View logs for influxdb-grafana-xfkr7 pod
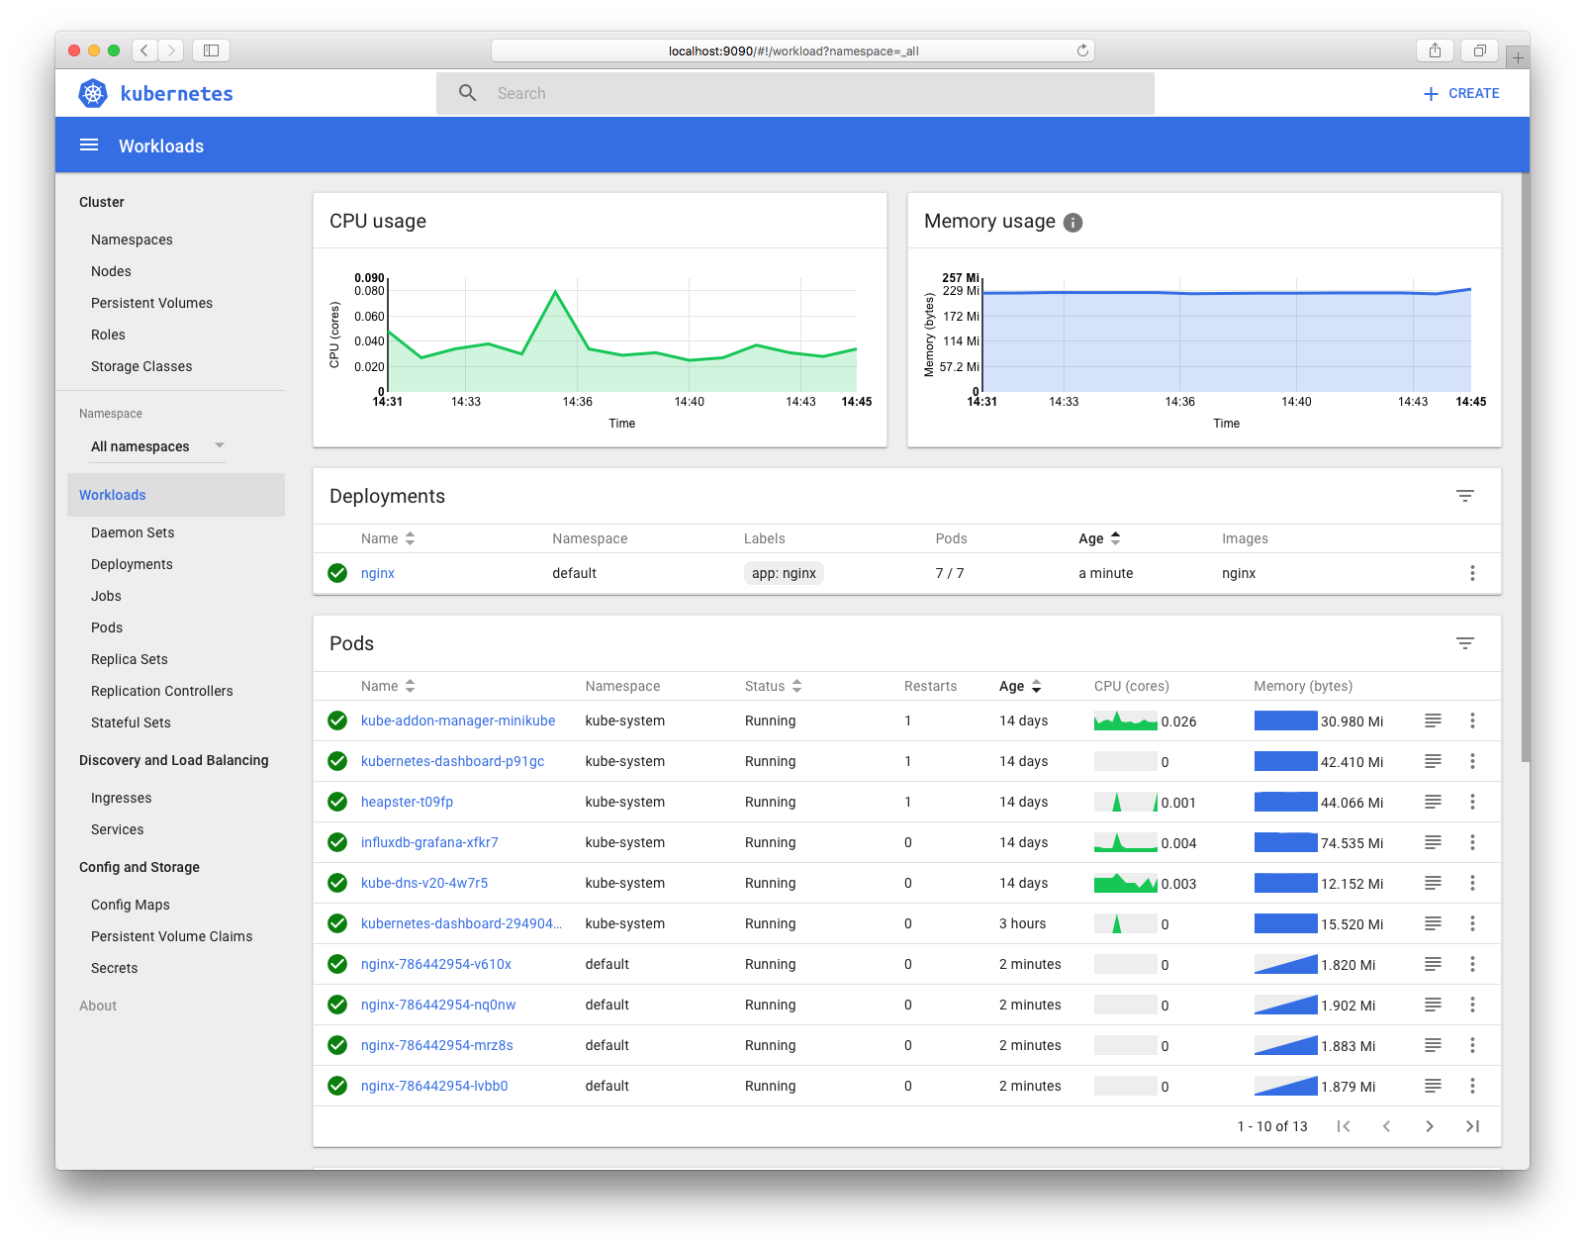Viewport: 1585px width, 1249px height. (1433, 842)
